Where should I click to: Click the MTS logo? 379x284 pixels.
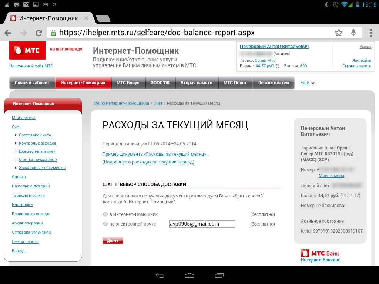(x=27, y=50)
